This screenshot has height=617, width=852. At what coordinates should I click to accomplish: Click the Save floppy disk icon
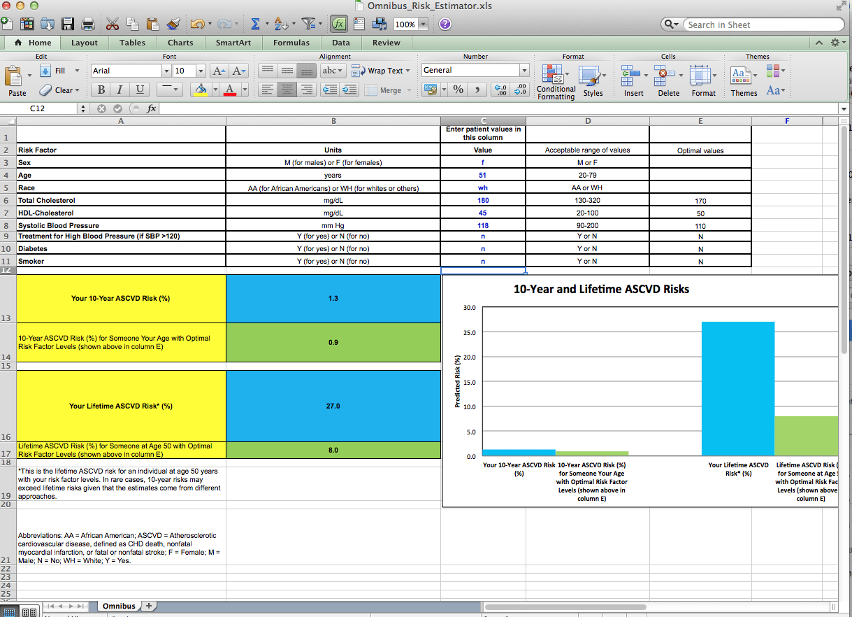[x=68, y=24]
